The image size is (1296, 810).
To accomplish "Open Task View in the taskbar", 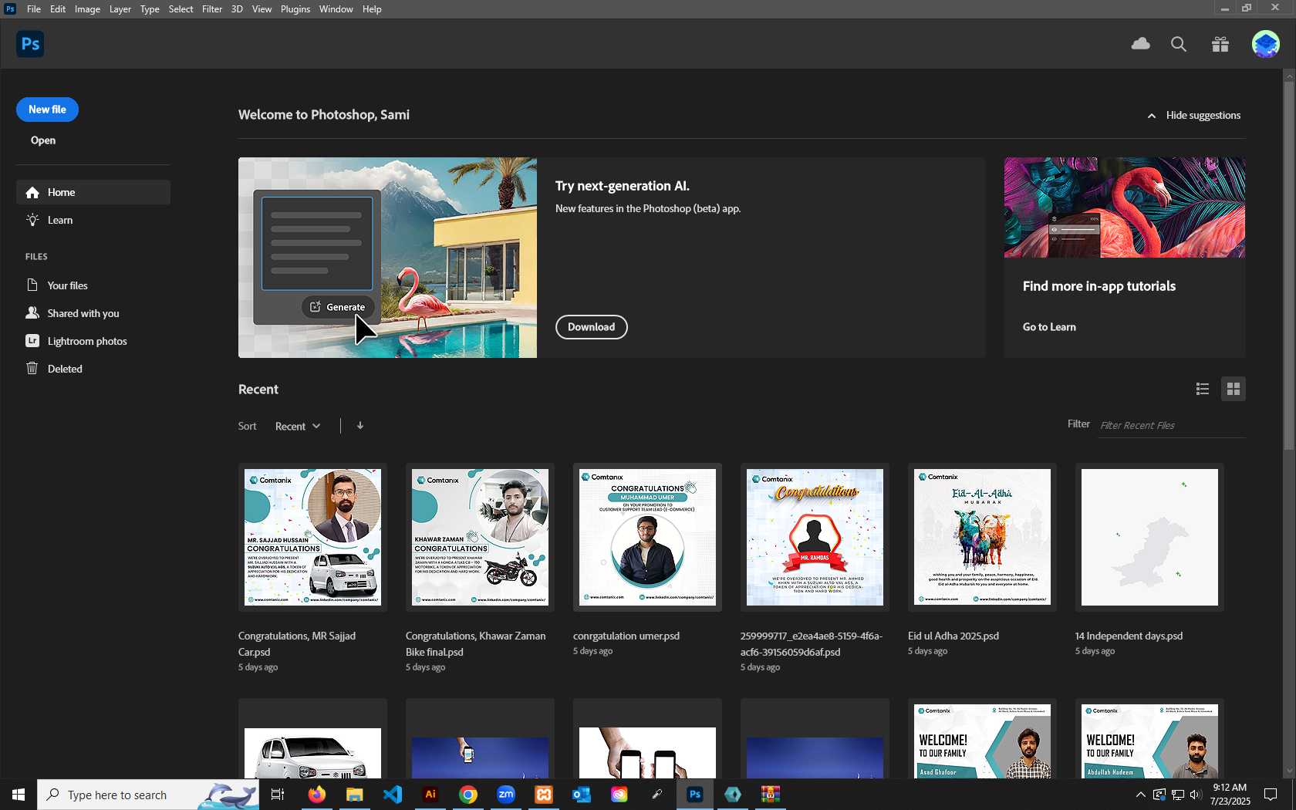I will [x=278, y=795].
